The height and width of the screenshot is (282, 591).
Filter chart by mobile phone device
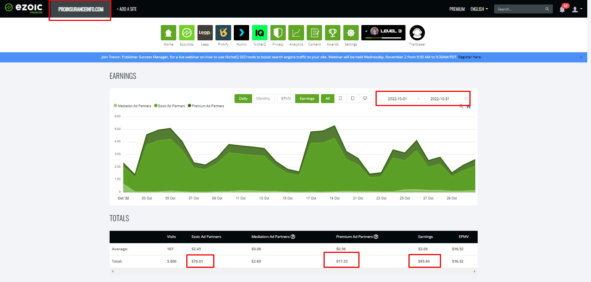[x=340, y=98]
